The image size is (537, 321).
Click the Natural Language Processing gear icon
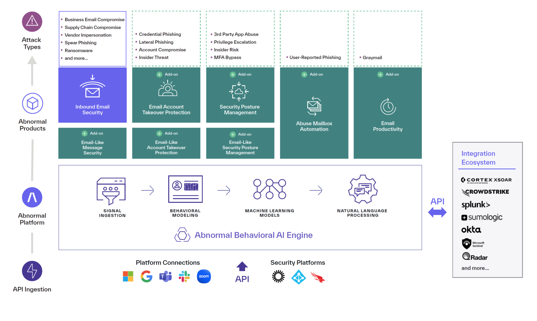pyautogui.click(x=363, y=189)
